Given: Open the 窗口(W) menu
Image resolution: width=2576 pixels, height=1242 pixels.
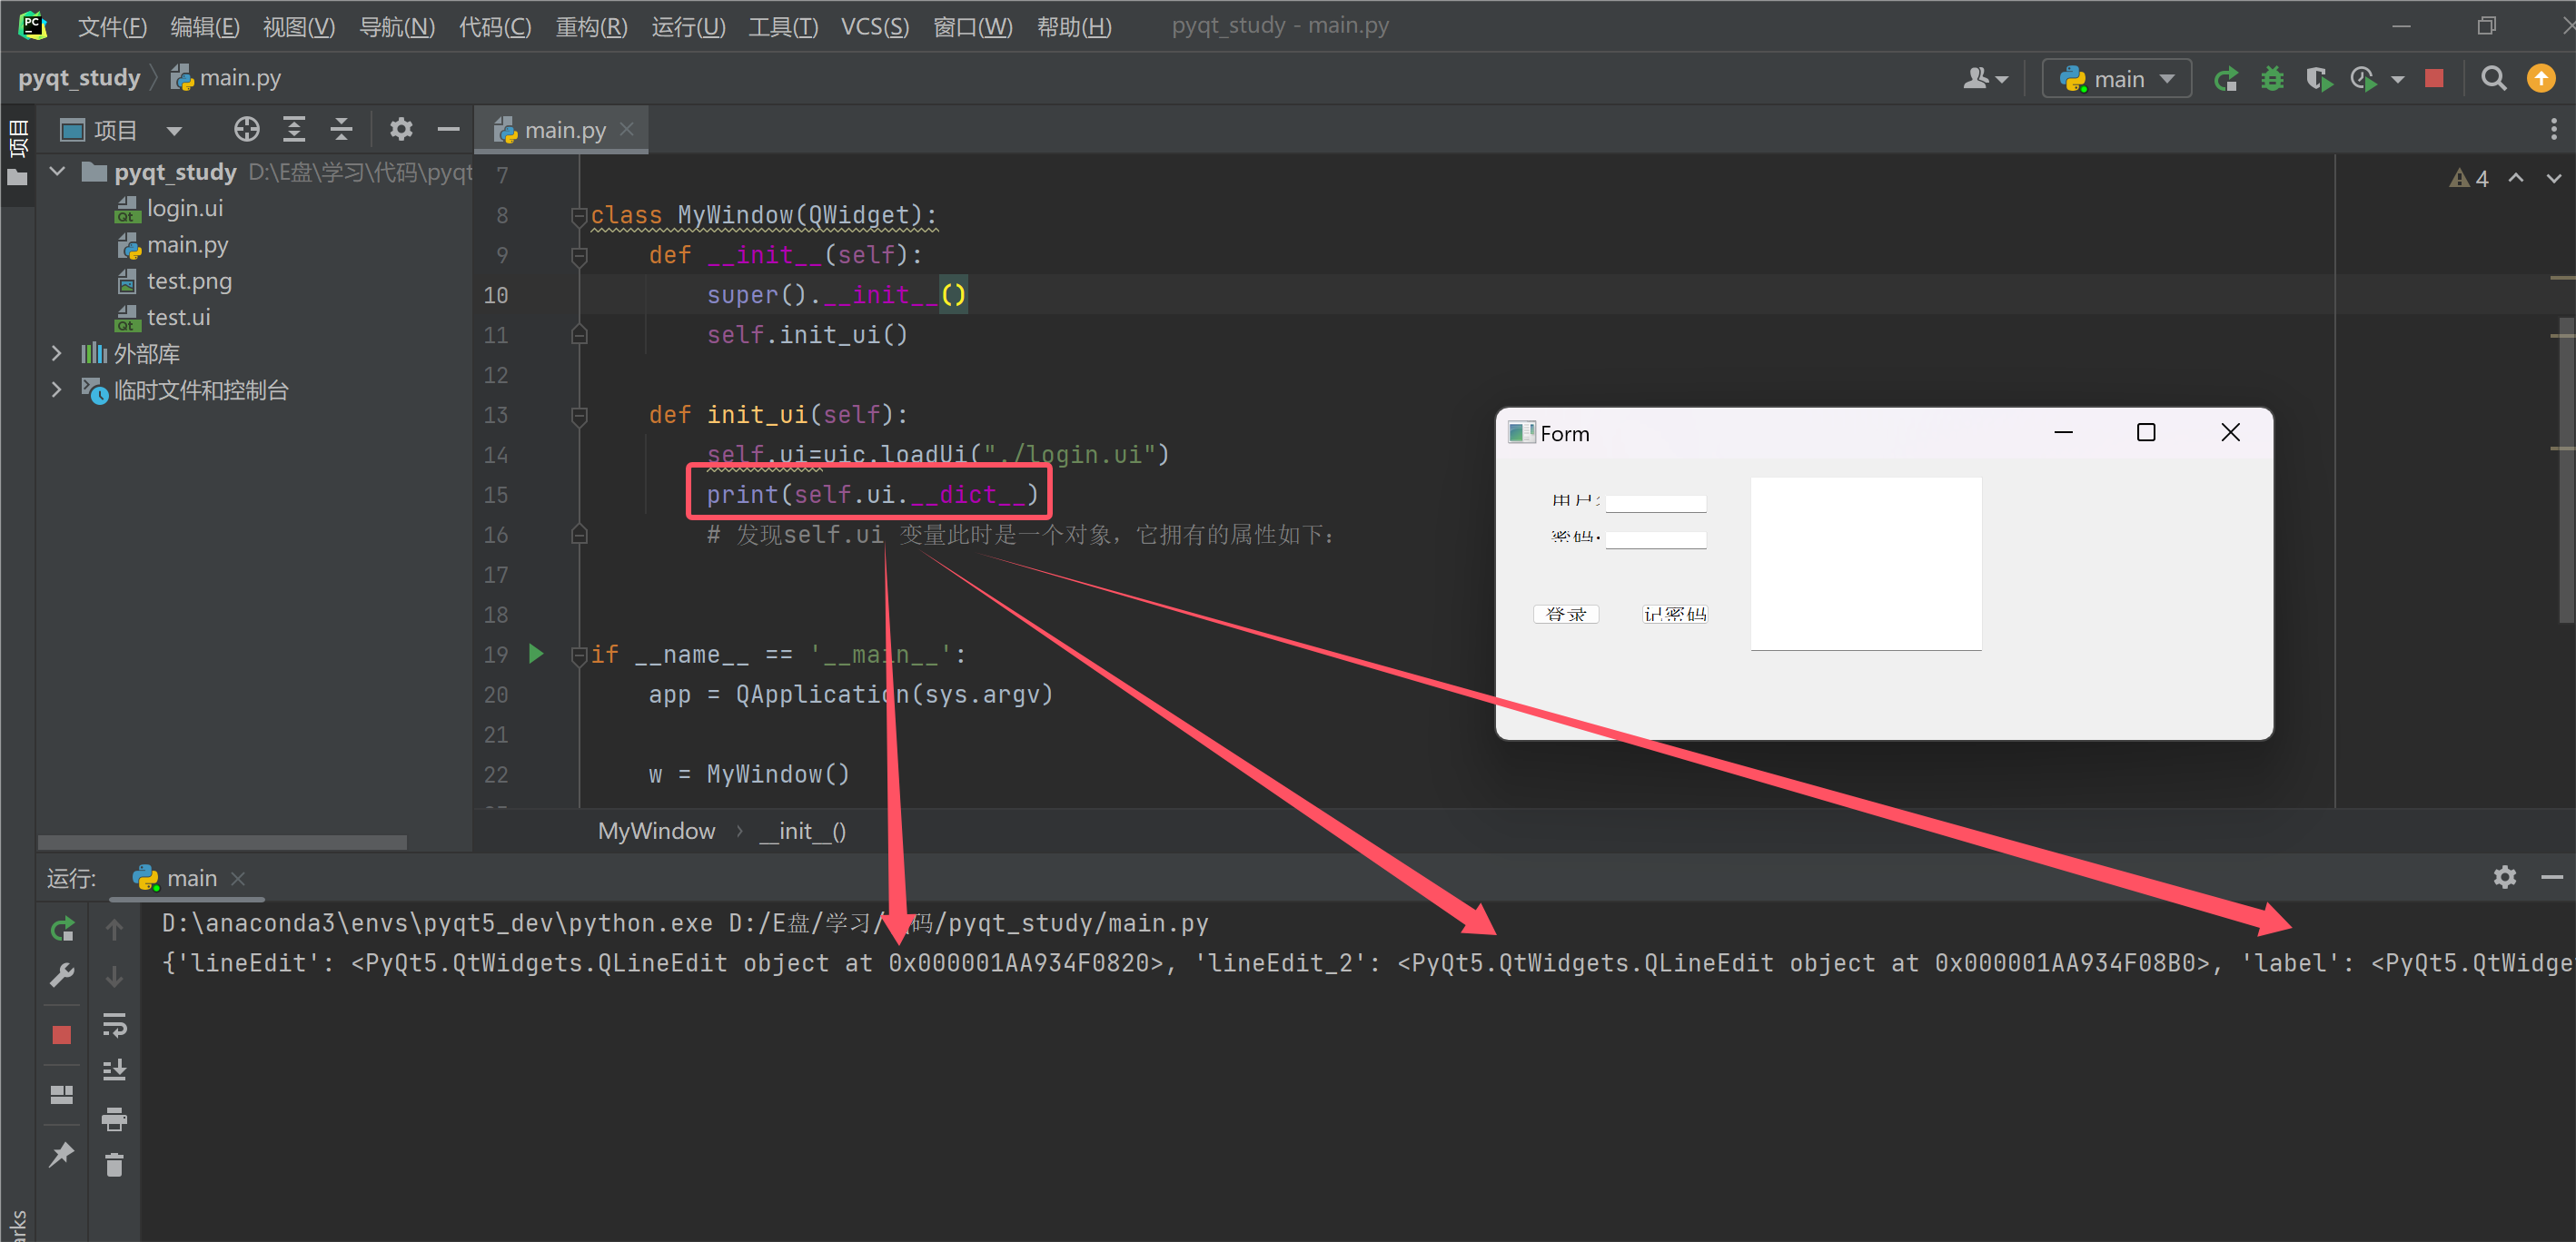Looking at the screenshot, I should 973,27.
